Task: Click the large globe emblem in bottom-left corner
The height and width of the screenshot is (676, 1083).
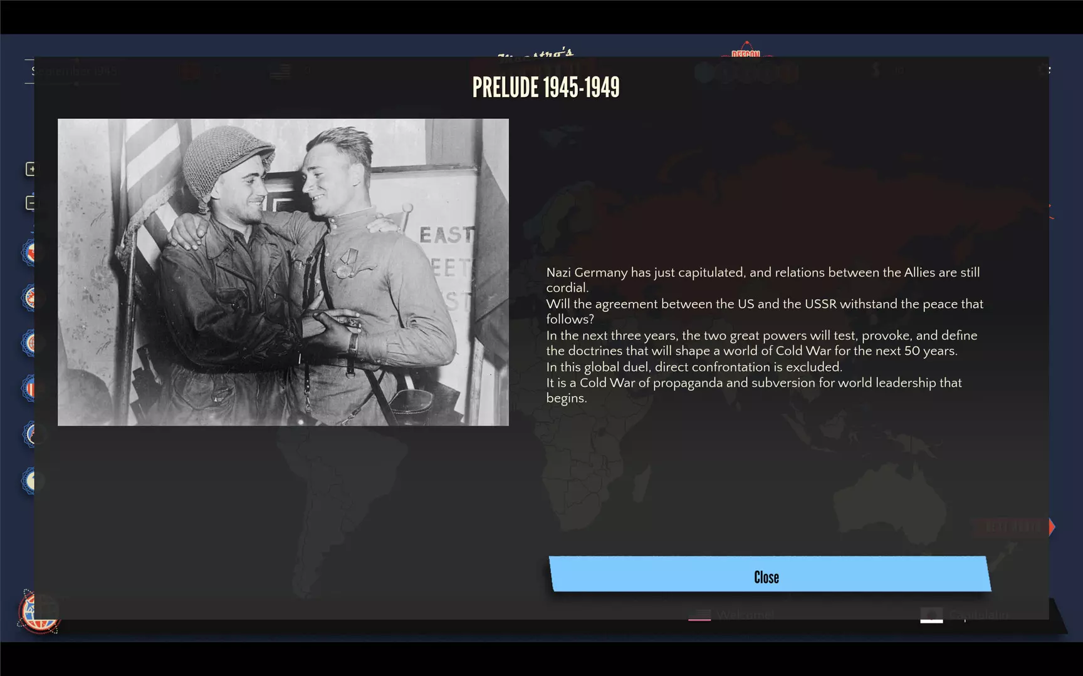Action: tap(39, 612)
